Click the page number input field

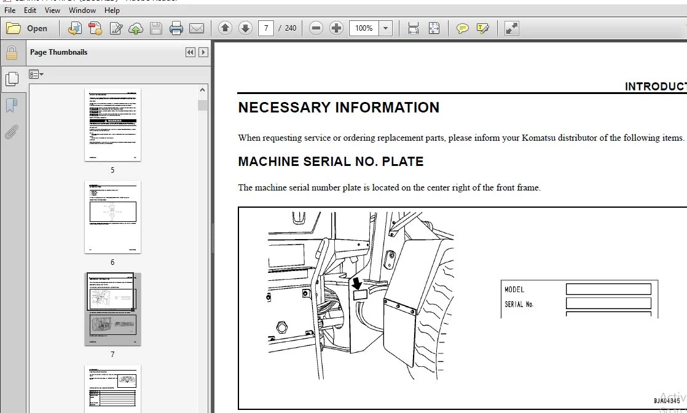tap(266, 28)
